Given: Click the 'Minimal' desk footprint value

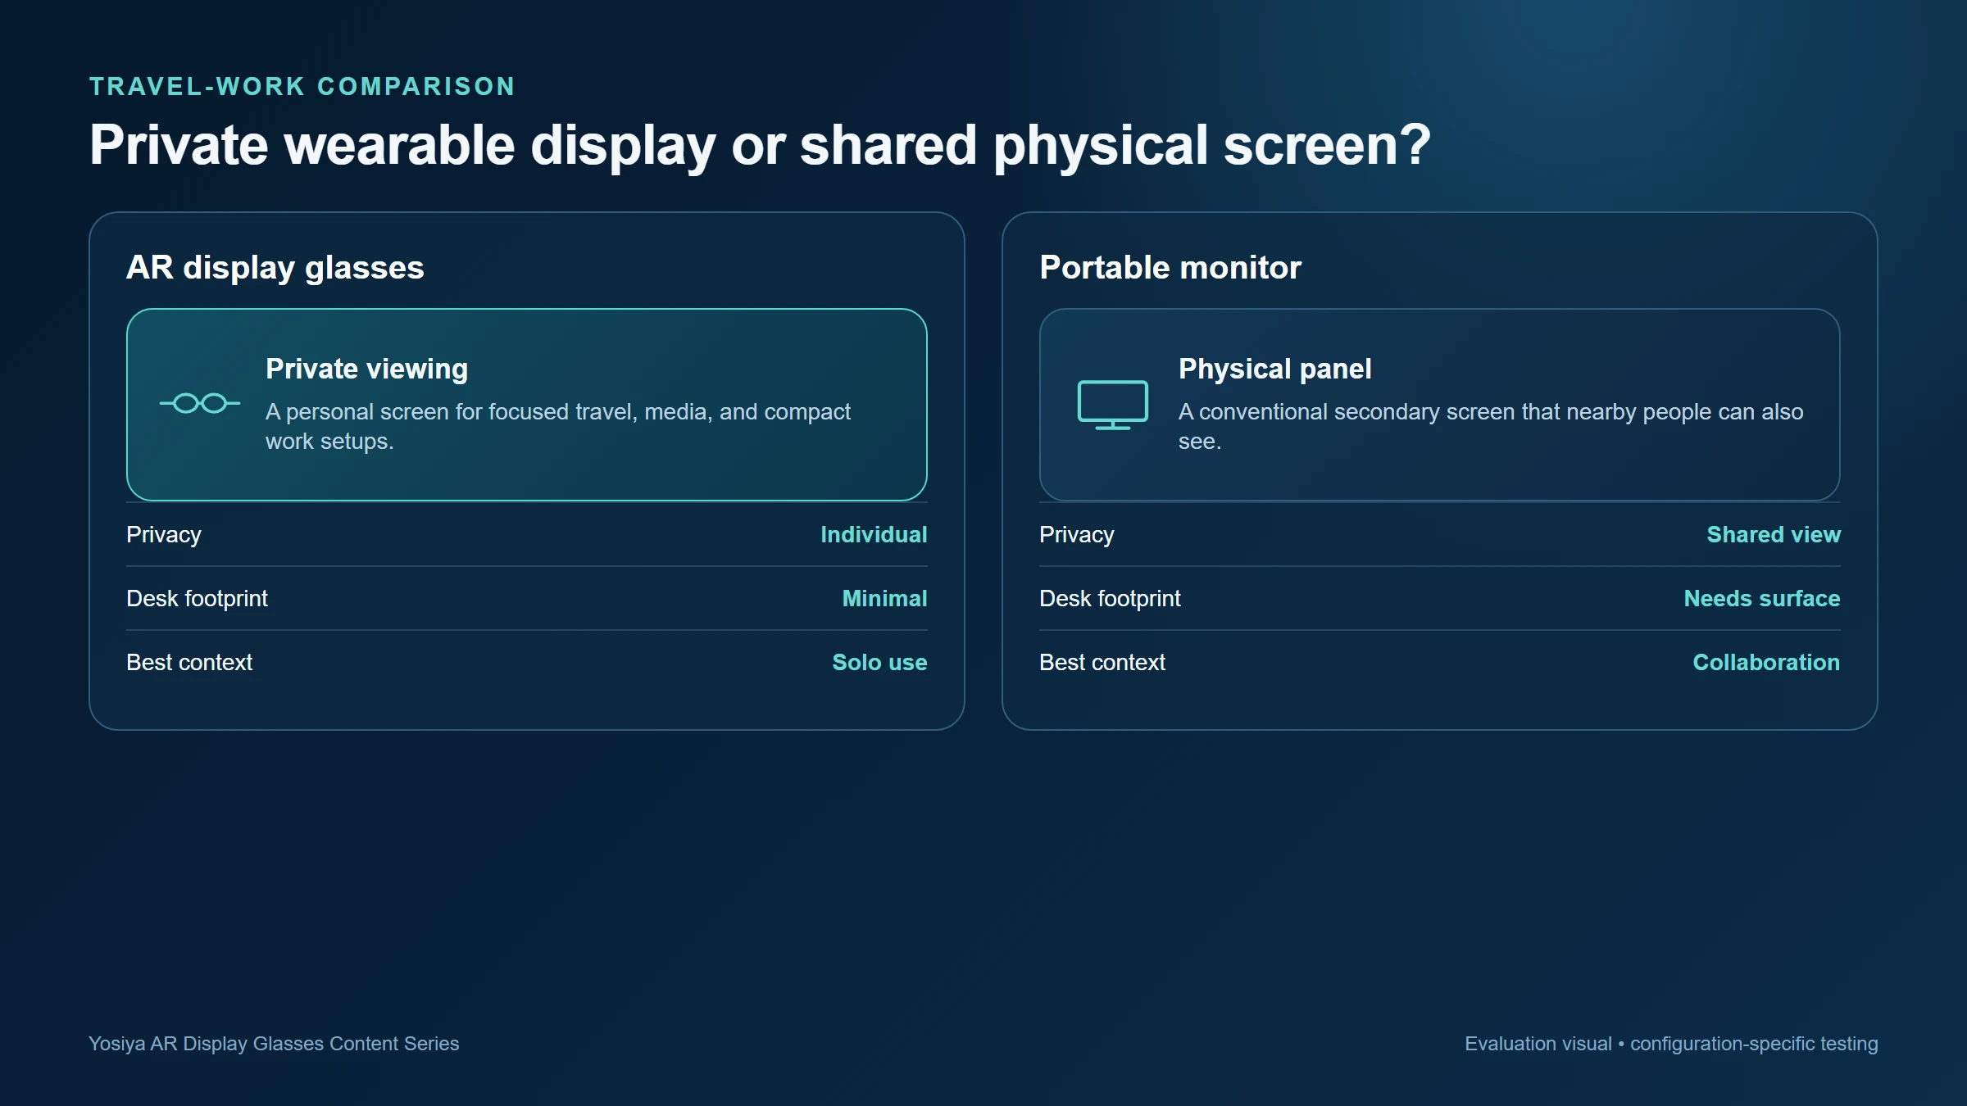Looking at the screenshot, I should 884,598.
